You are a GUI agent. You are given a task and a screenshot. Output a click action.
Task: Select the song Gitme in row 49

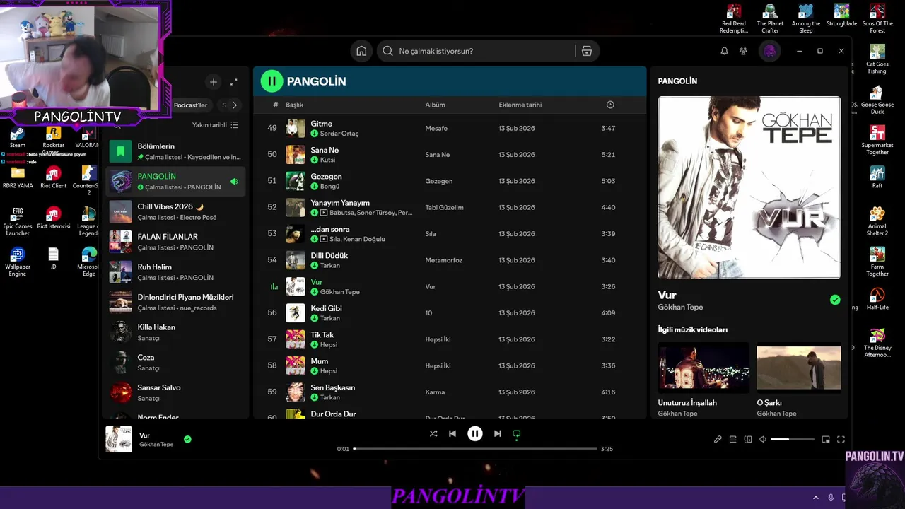click(450, 128)
